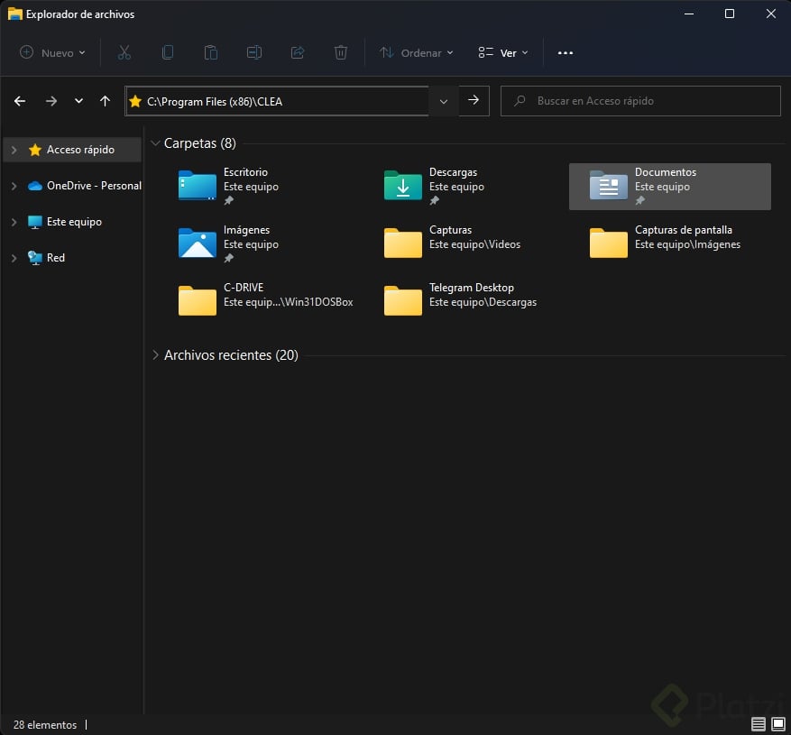
Task: Click the Cut scissors icon
Action: (124, 52)
